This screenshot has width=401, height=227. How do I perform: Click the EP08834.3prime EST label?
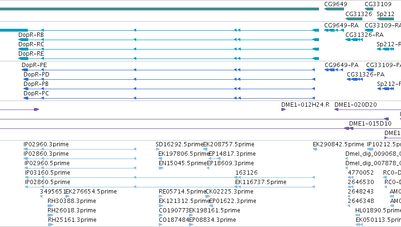(x=213, y=220)
